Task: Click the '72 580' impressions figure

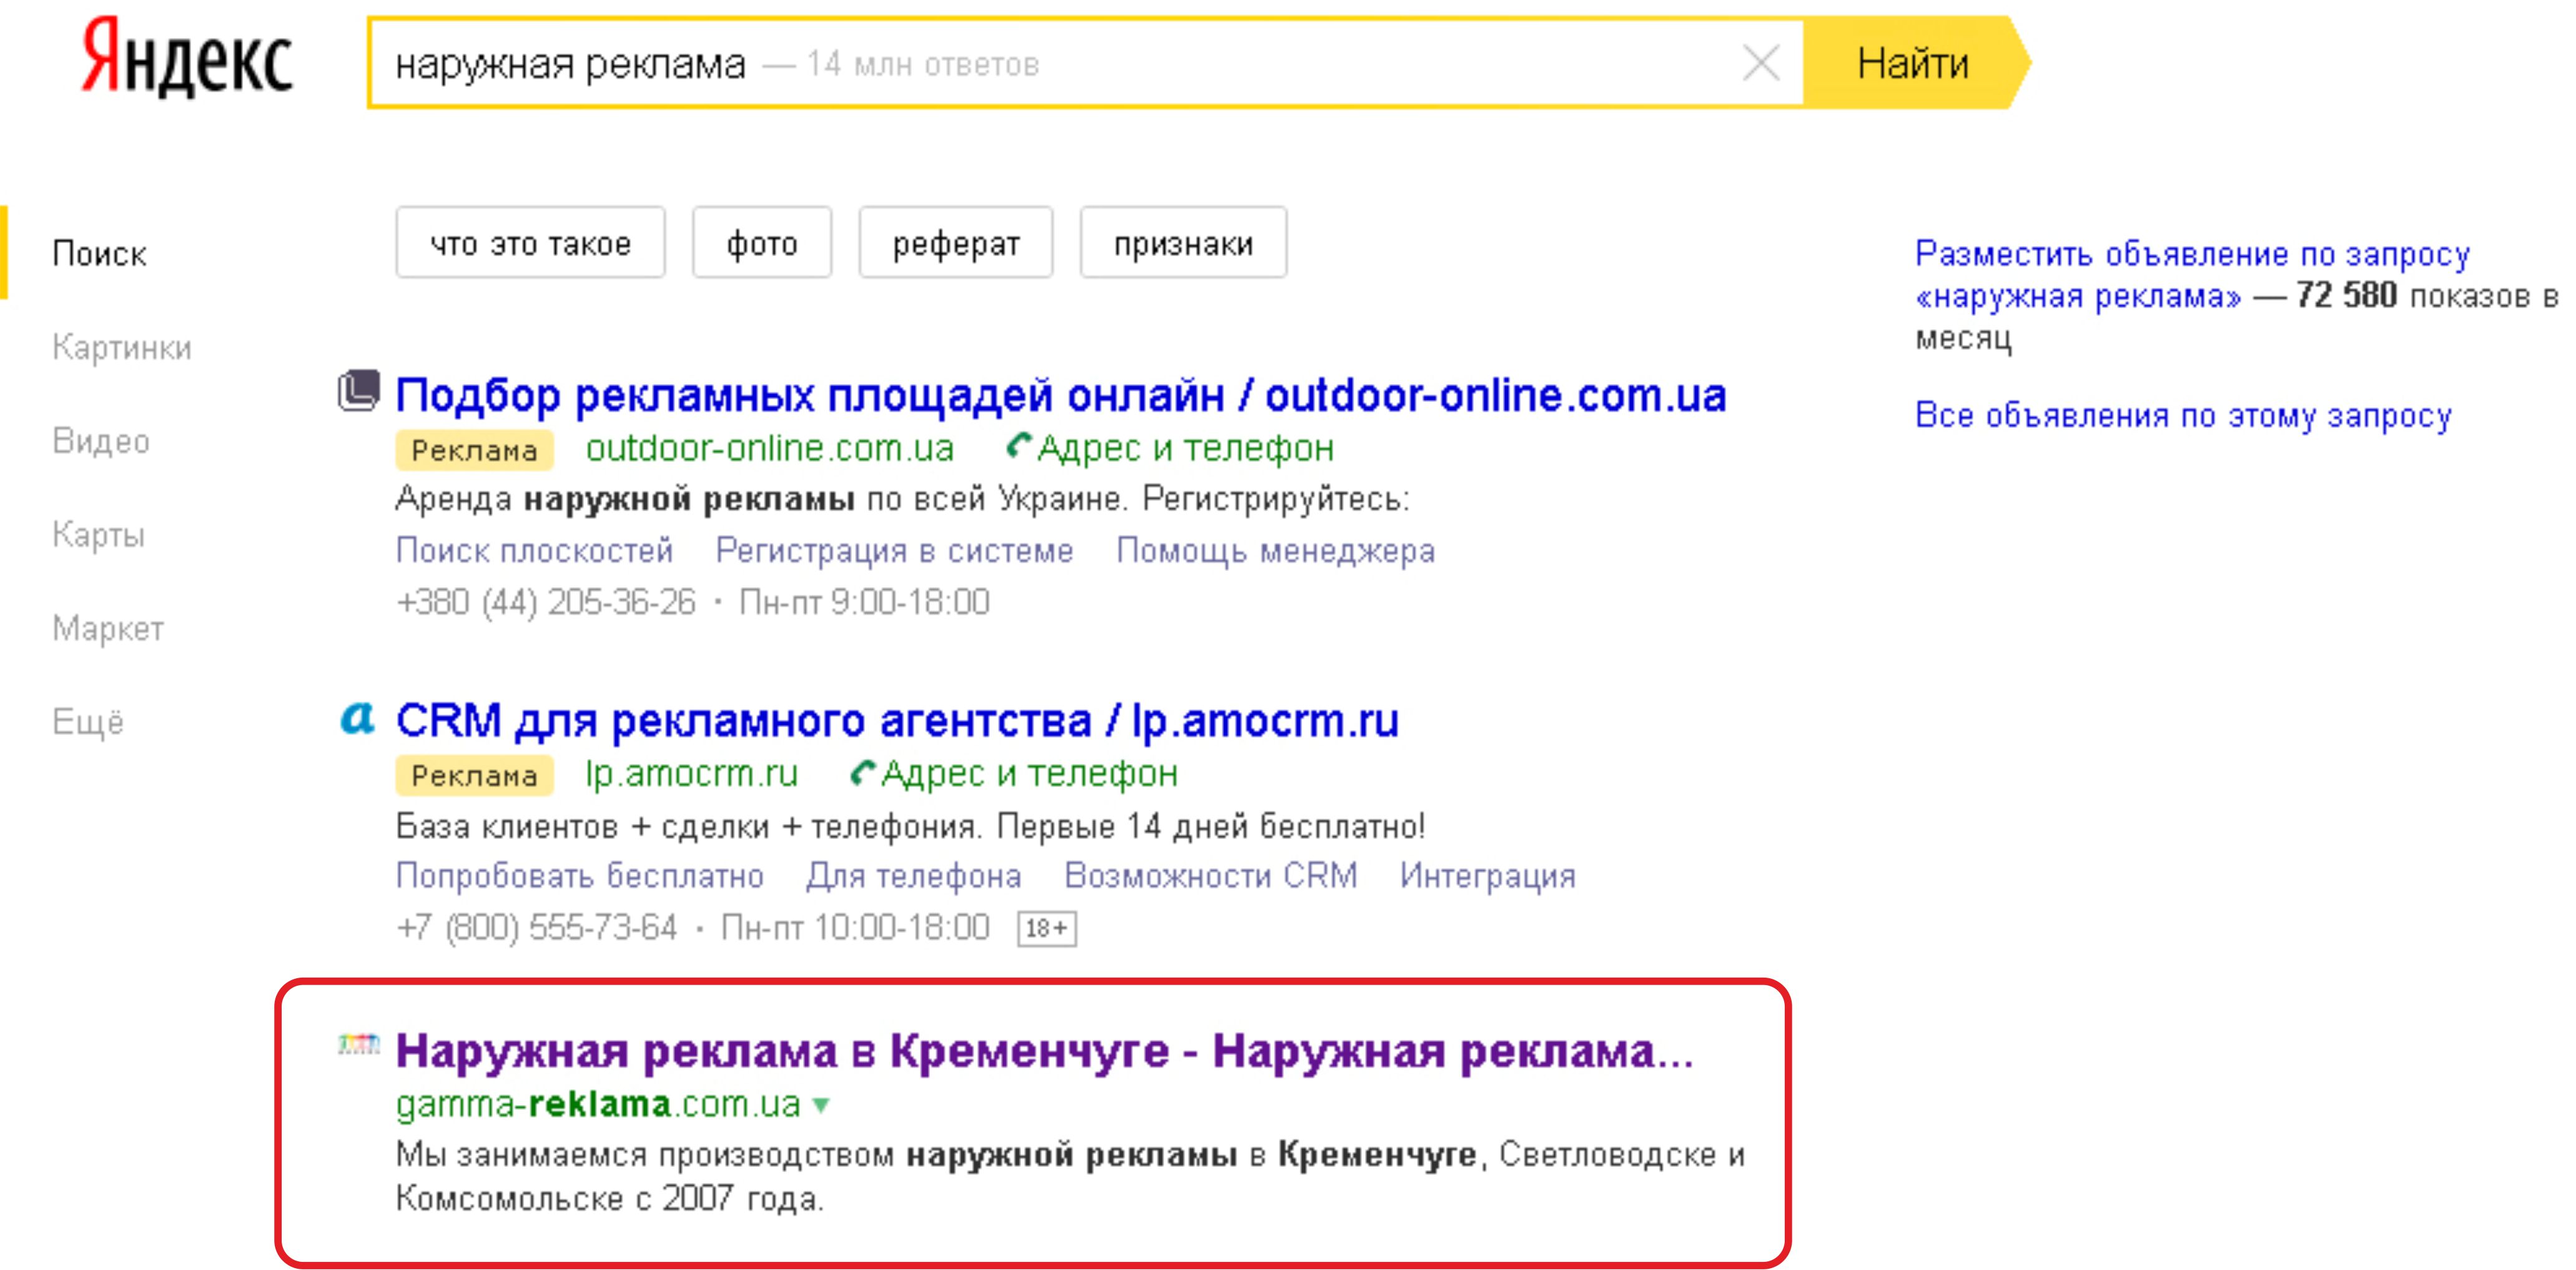Action: [2346, 295]
